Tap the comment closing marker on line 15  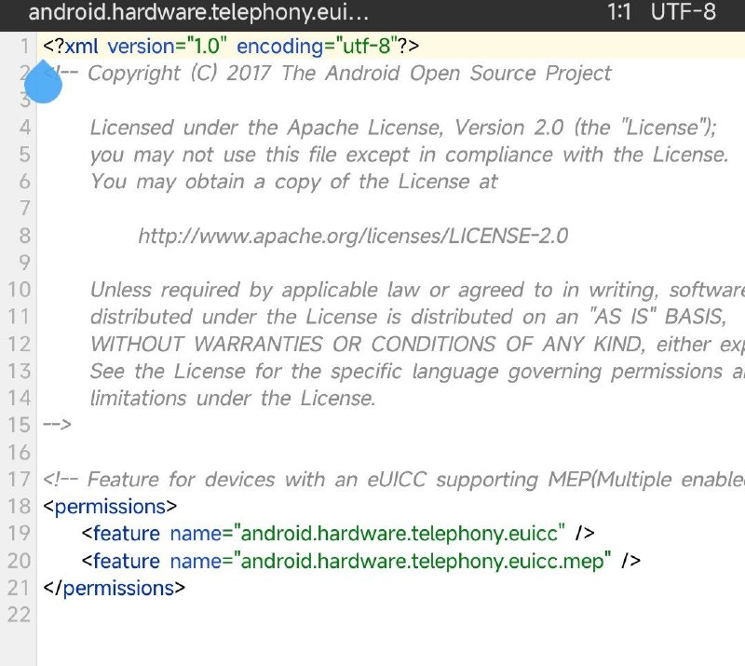pos(58,426)
